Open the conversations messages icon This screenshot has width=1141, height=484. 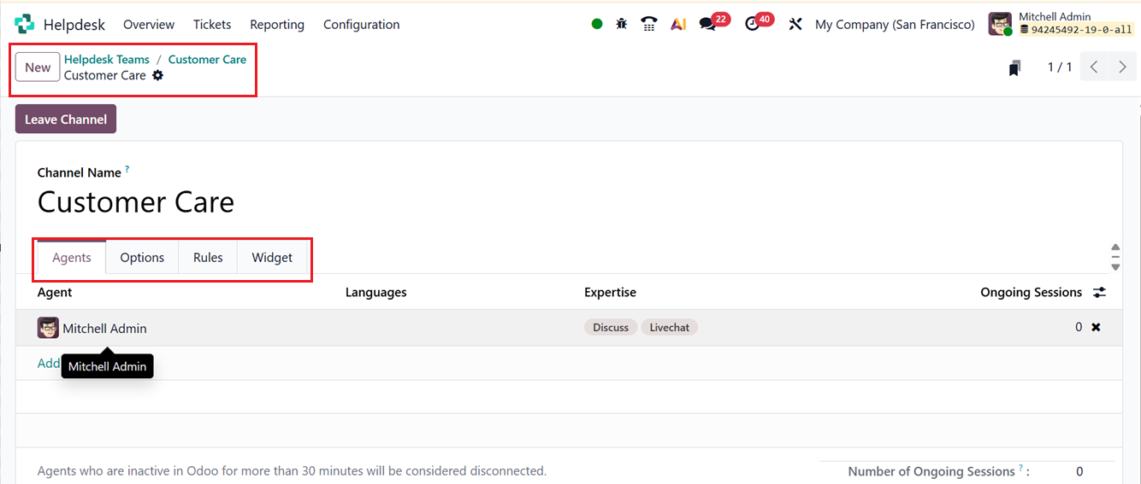pyautogui.click(x=708, y=24)
